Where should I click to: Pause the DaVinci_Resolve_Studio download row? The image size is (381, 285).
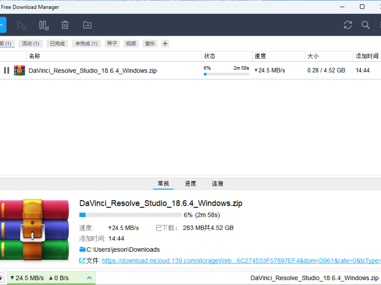(6, 71)
